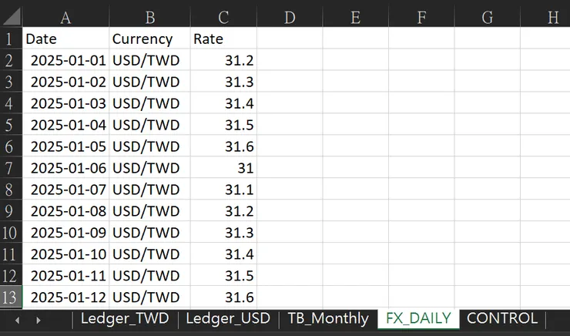Select empty cell D1 beside Rate
The height and width of the screenshot is (336, 570).
[290, 39]
